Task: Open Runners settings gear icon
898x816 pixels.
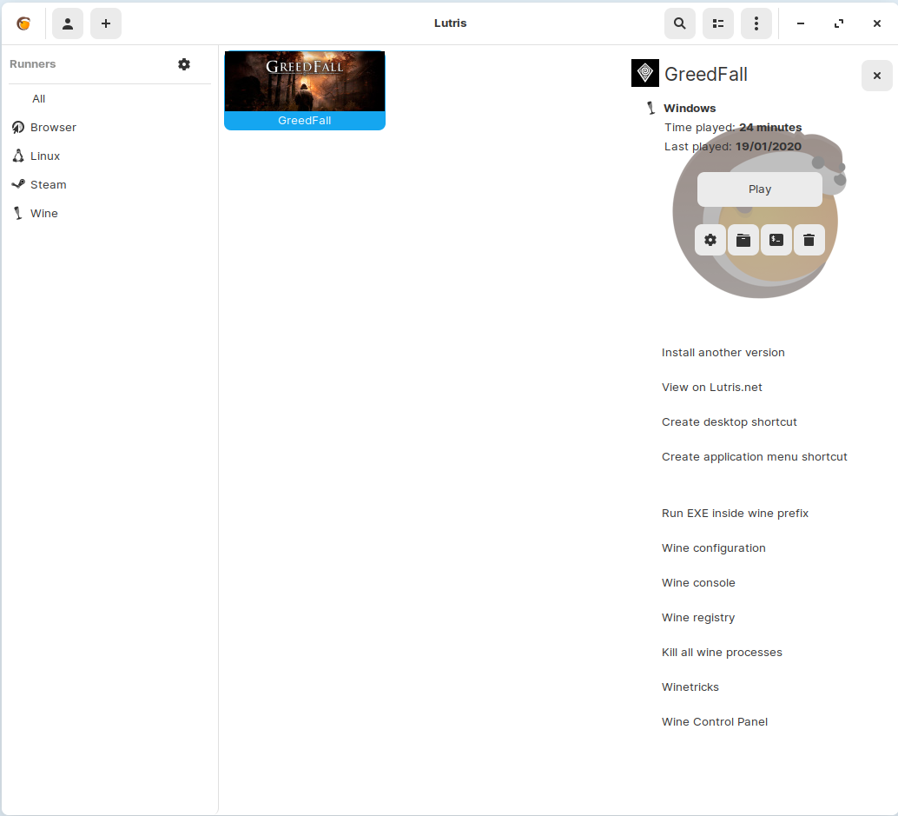Action: (184, 64)
